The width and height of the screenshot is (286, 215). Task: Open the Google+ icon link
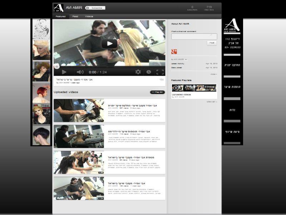(174, 52)
